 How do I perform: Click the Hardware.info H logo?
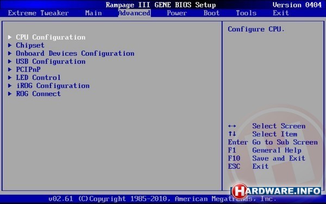(x=240, y=191)
